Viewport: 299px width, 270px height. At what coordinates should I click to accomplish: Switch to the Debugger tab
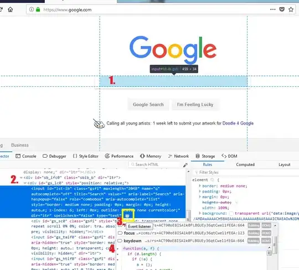click(x=54, y=156)
